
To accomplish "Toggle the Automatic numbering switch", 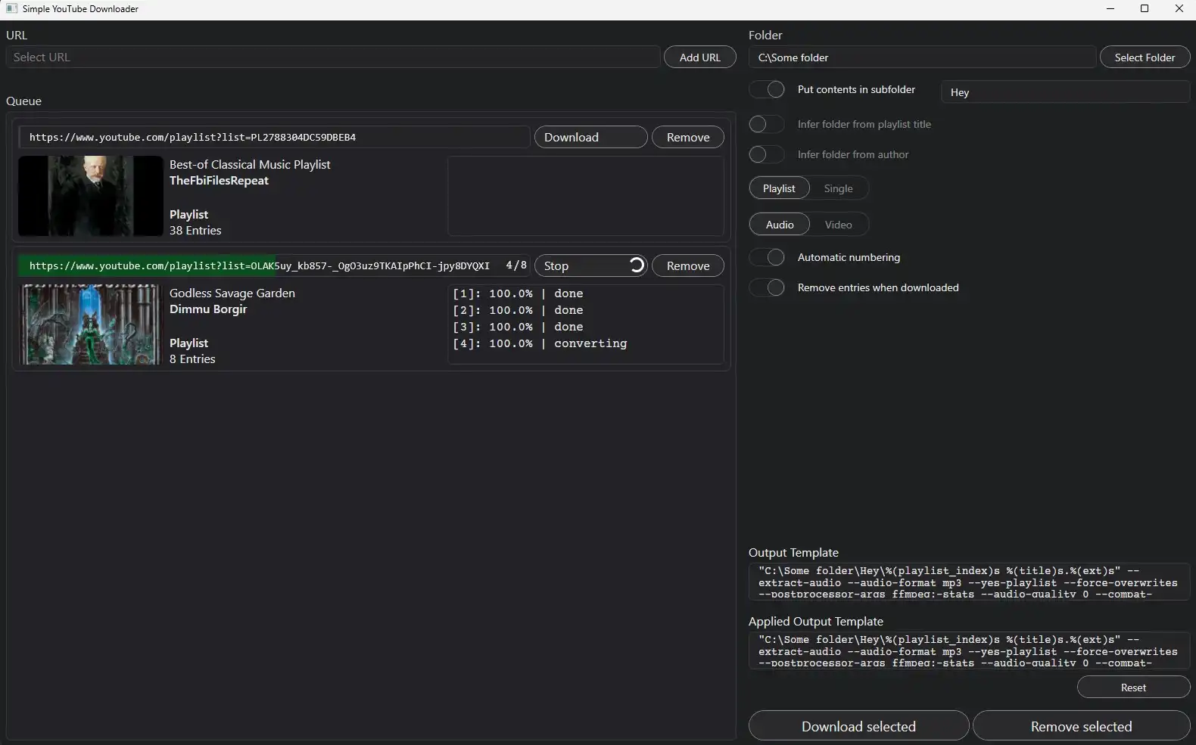I will tap(767, 257).
